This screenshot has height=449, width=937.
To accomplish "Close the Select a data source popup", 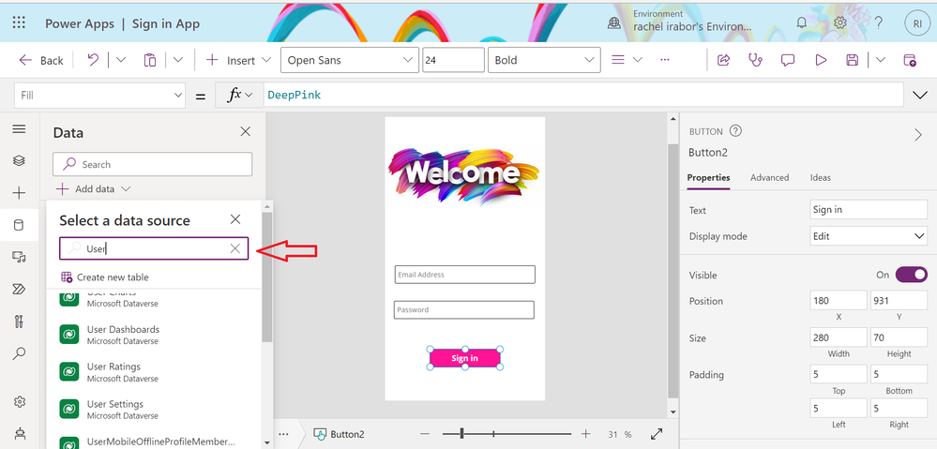I will coord(235,219).
